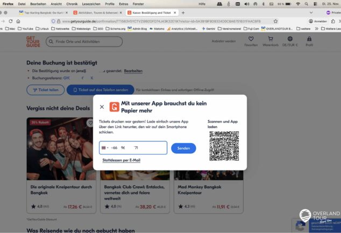Click the QR code image
Image resolution: width=341 pixels, height=233 pixels.
[224, 146]
